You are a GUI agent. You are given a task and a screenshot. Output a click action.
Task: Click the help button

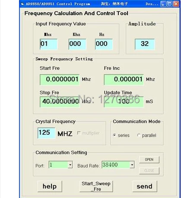[x=50, y=186]
